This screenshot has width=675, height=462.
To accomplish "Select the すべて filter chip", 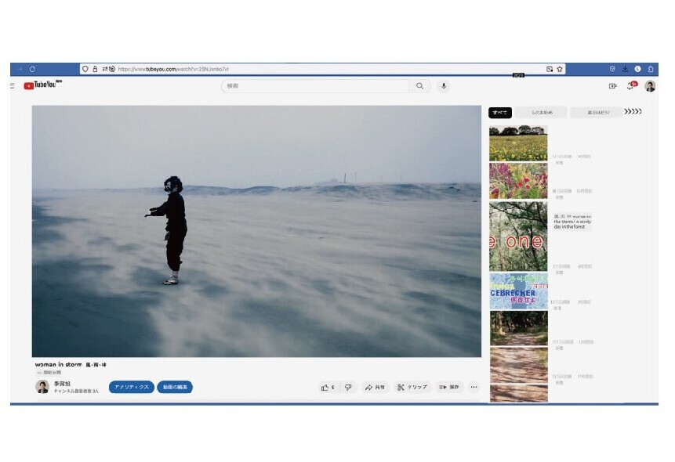I will 499,113.
